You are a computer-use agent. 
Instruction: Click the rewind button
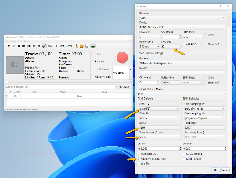click(x=34, y=46)
